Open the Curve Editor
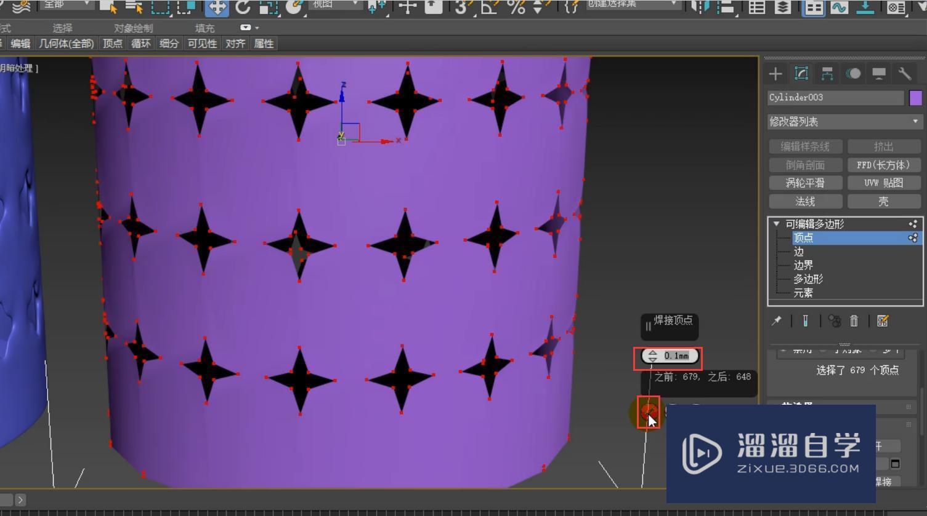The image size is (927, 516). coord(840,7)
